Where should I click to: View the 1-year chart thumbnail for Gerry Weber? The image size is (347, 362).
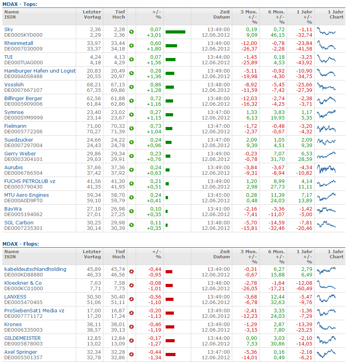click(x=326, y=155)
